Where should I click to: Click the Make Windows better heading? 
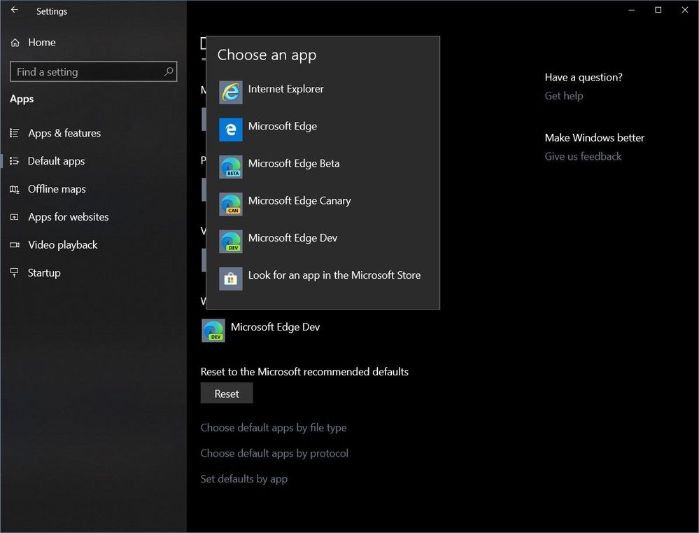594,137
